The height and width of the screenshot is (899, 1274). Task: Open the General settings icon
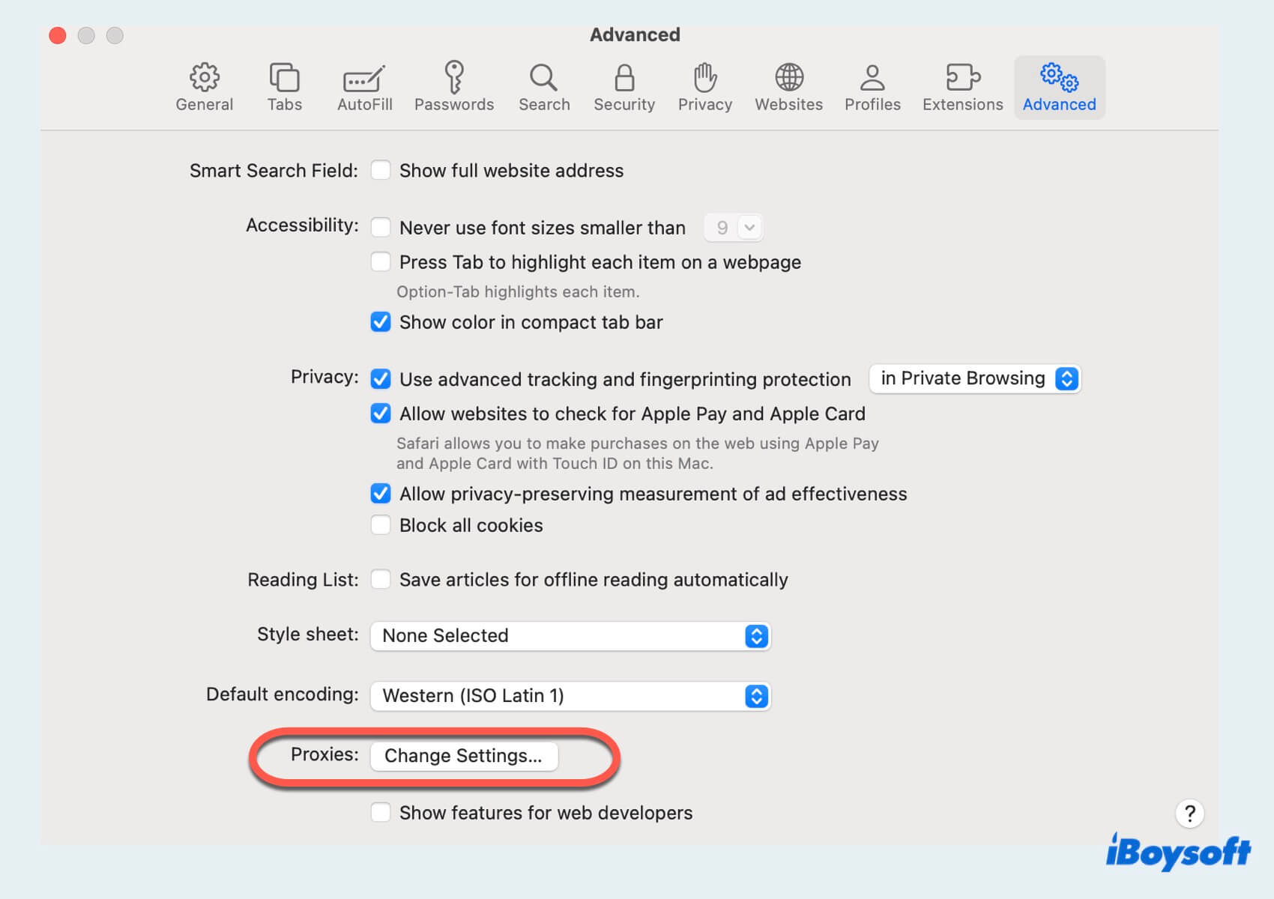204,86
